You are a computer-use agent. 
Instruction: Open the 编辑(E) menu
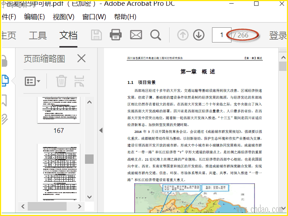point(34,17)
